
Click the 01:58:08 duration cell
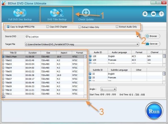point(30,56)
